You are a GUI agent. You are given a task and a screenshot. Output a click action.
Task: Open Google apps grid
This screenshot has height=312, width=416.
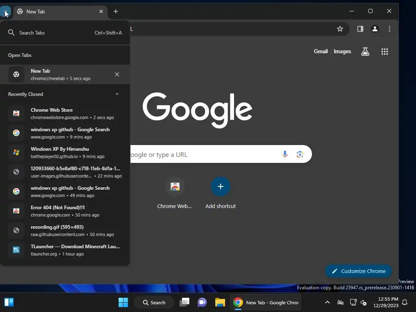tap(385, 52)
